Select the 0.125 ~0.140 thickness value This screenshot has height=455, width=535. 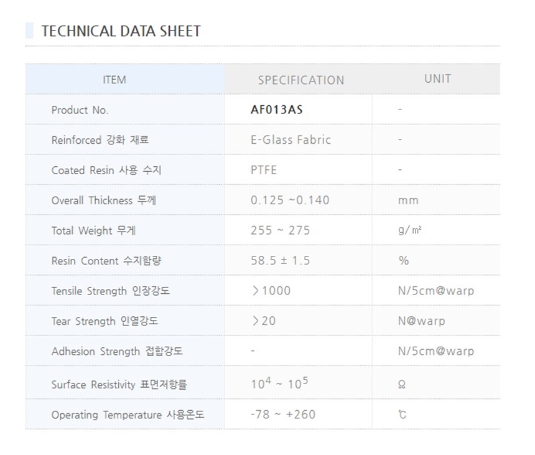pos(290,200)
